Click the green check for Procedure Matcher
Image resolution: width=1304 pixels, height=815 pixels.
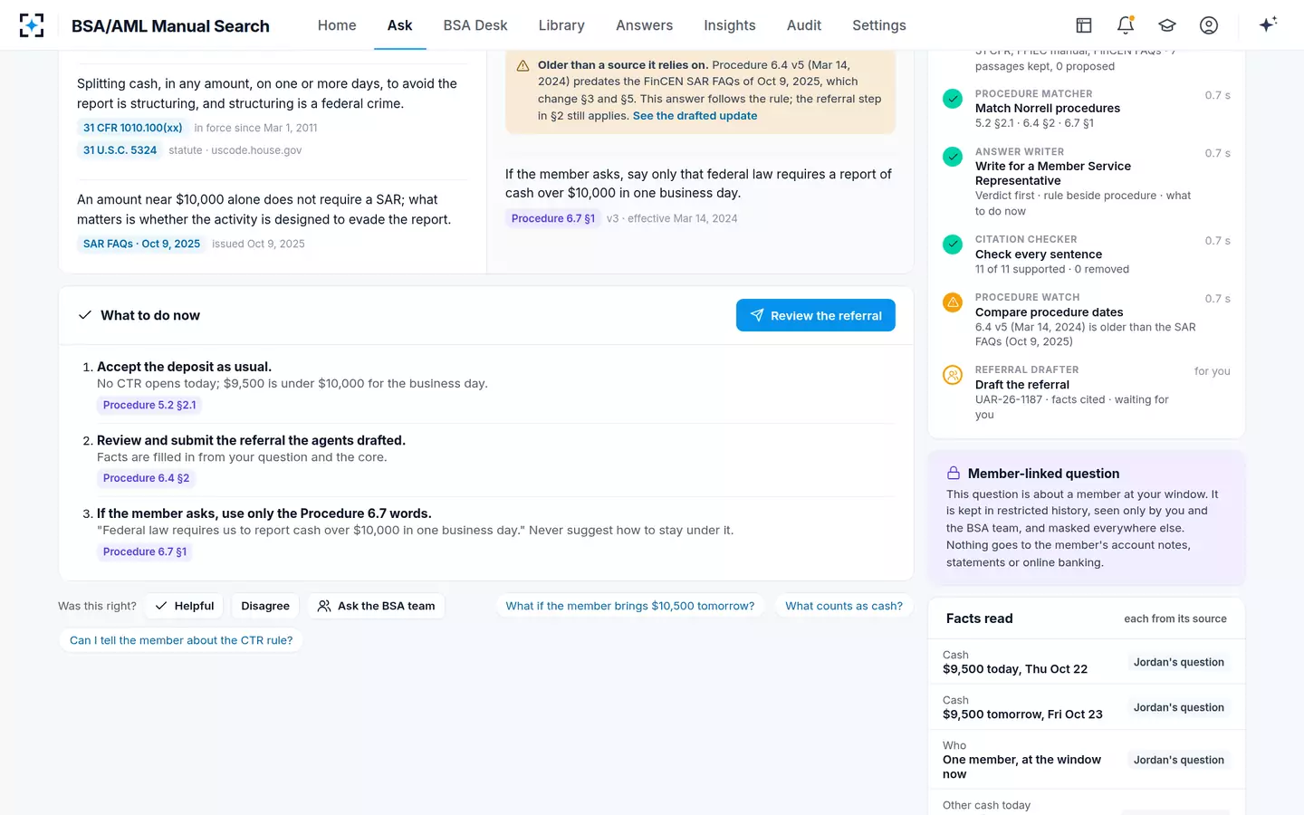(953, 99)
